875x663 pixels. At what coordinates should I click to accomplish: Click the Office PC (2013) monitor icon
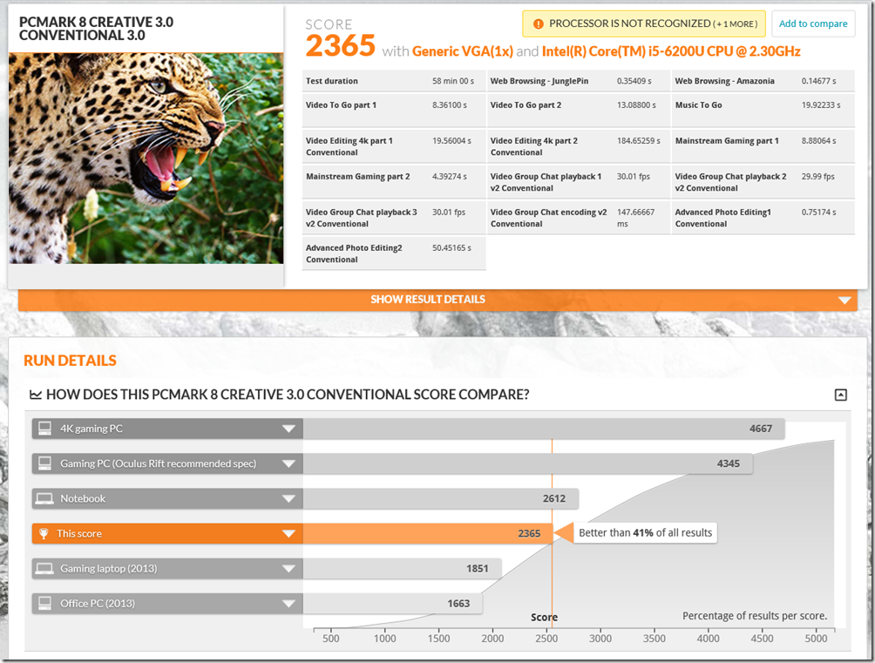(x=44, y=603)
